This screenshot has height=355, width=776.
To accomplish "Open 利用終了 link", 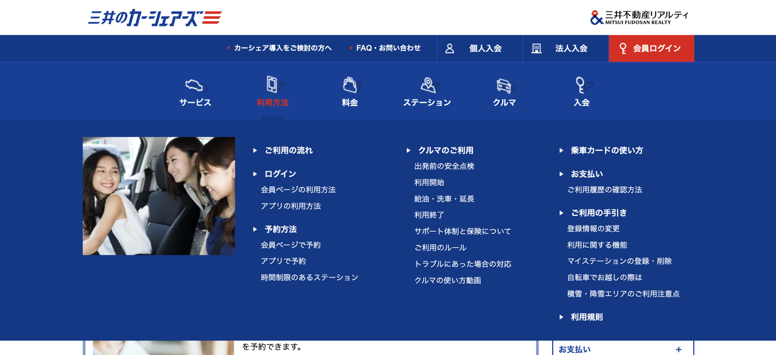I will [x=429, y=215].
